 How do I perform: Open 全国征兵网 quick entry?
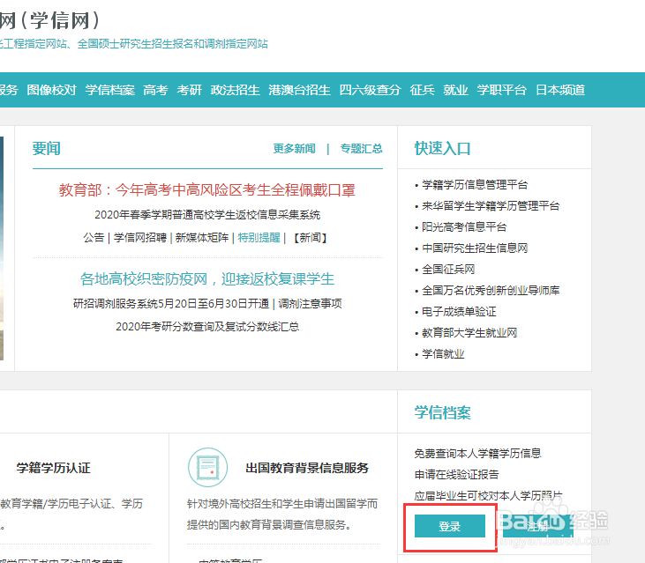point(448,270)
